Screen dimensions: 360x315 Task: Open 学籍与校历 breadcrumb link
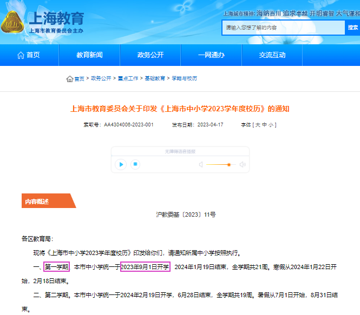click(x=185, y=79)
